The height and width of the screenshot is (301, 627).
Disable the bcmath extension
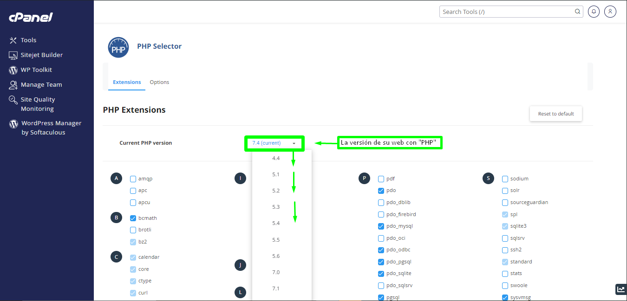coord(132,218)
